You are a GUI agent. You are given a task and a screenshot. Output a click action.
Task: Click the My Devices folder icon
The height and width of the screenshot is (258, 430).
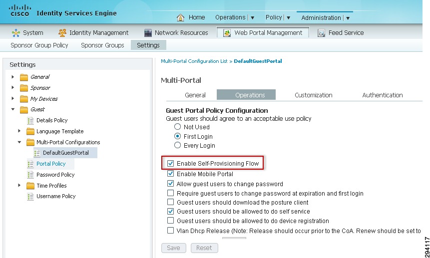[x=24, y=99]
